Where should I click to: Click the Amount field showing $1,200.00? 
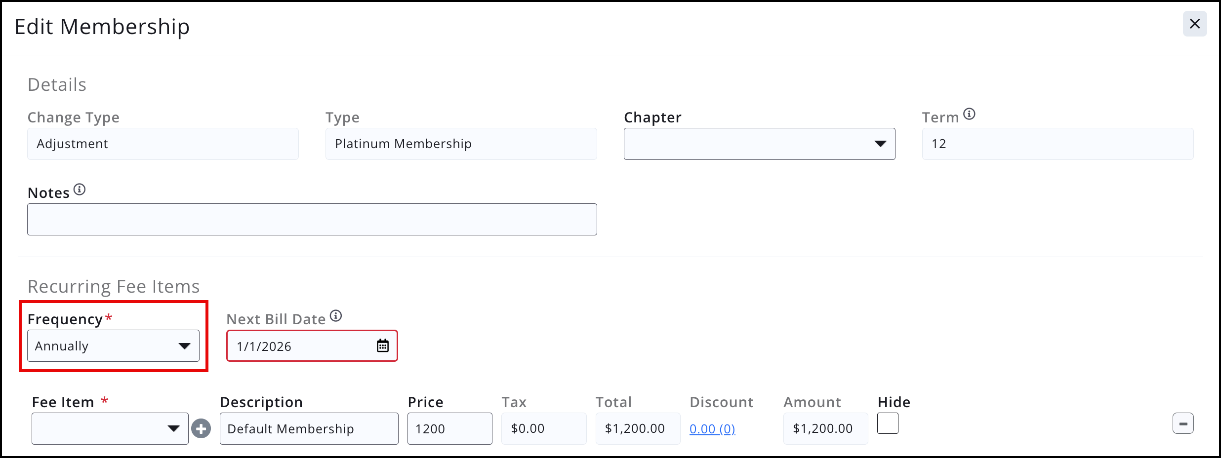pos(825,428)
